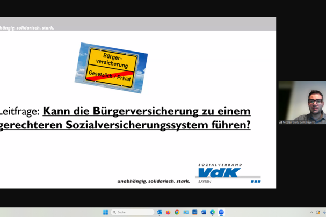Click the VdK Sozialverband Bayern logo
The height and width of the screenshot is (217, 326).
tap(227, 173)
